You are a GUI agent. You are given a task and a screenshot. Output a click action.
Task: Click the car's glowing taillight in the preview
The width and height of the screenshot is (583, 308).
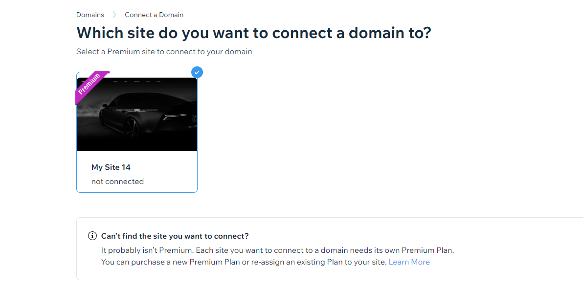[x=175, y=117]
